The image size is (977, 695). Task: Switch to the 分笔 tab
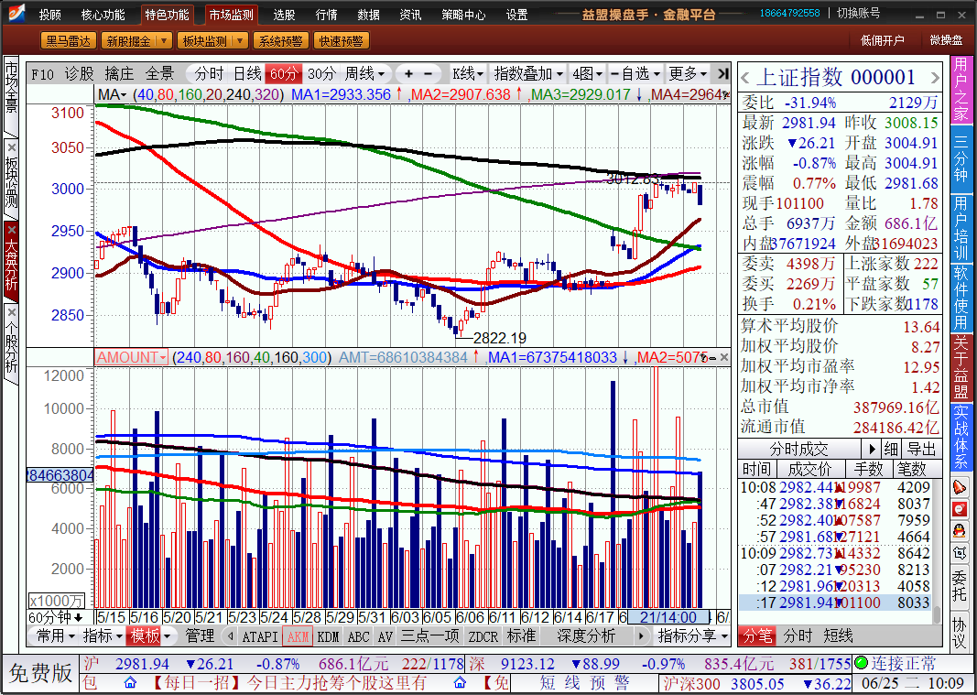point(757,635)
